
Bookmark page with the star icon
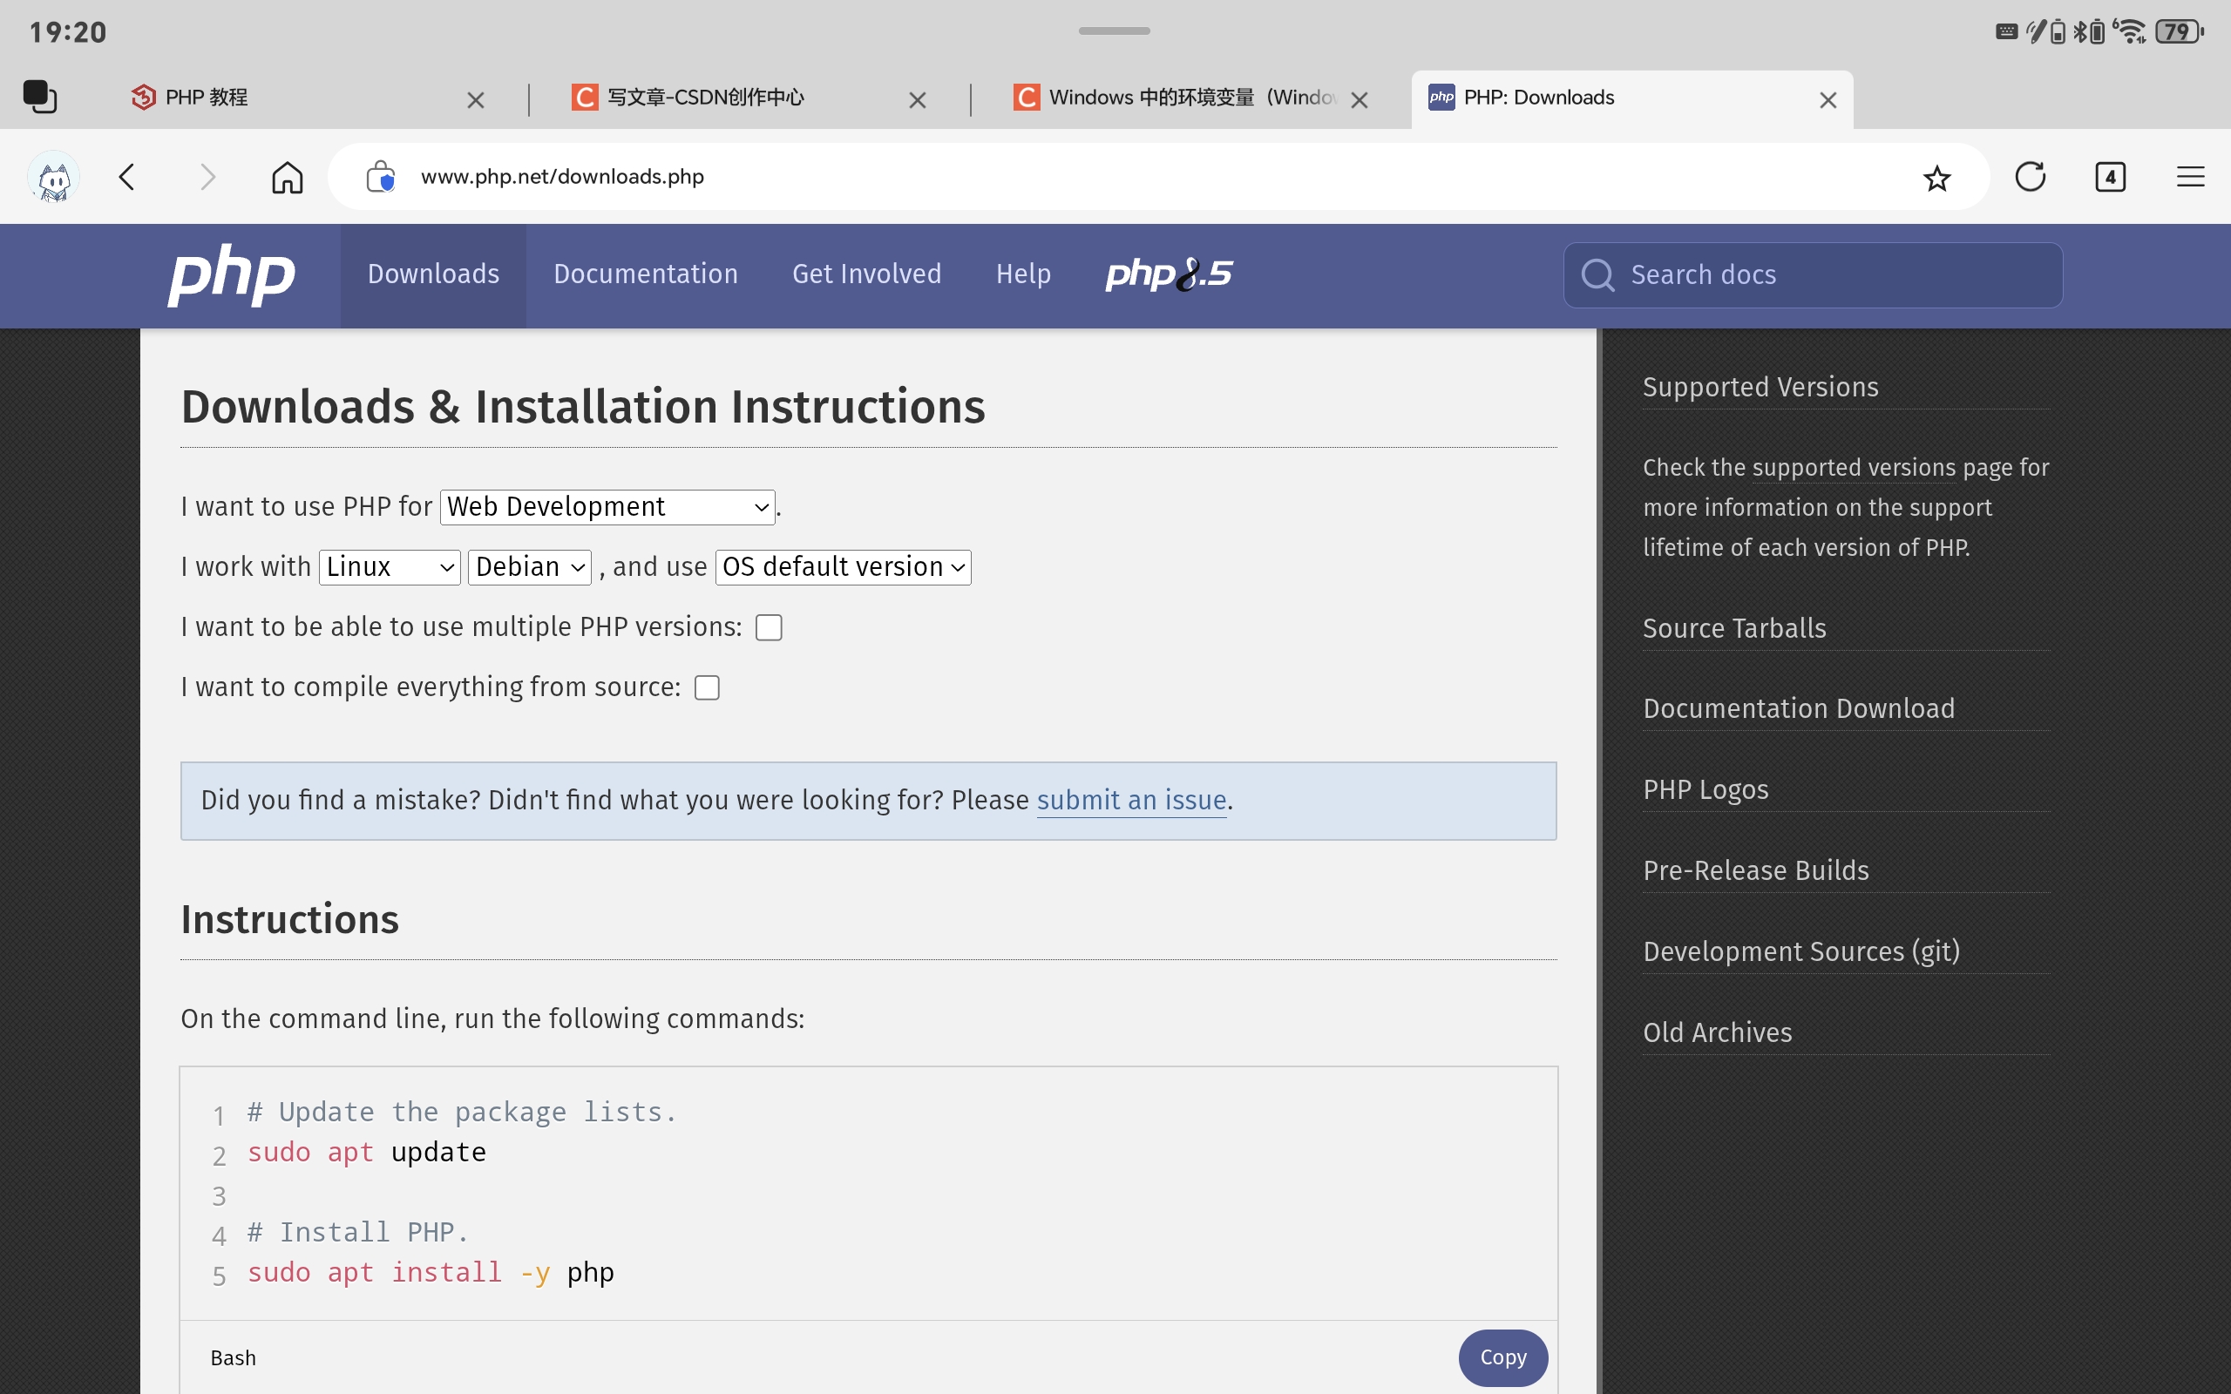pyautogui.click(x=1936, y=177)
